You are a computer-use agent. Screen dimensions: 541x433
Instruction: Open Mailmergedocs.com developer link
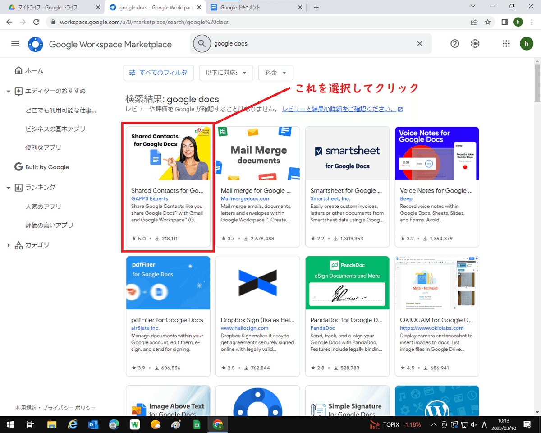pyautogui.click(x=246, y=198)
